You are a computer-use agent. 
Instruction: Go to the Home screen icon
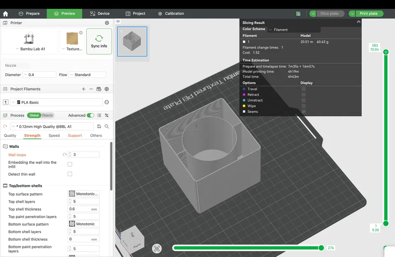pos(5,14)
